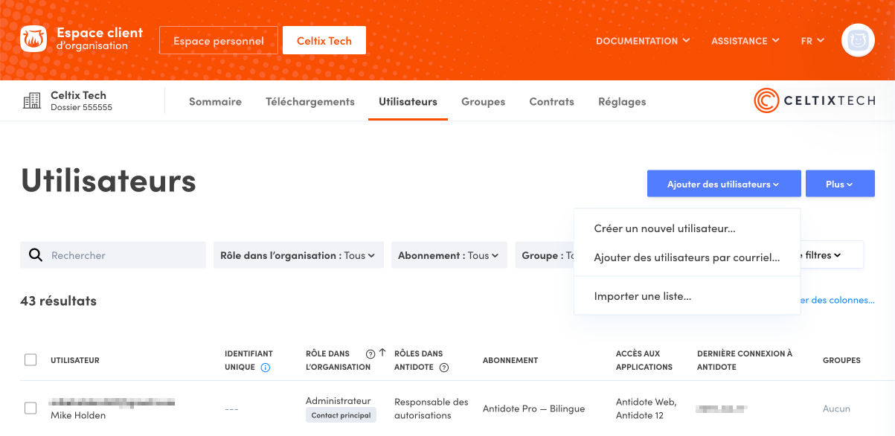895x436 pixels.
Task: Click info icon next to Identifiant unique
Action: point(266,368)
